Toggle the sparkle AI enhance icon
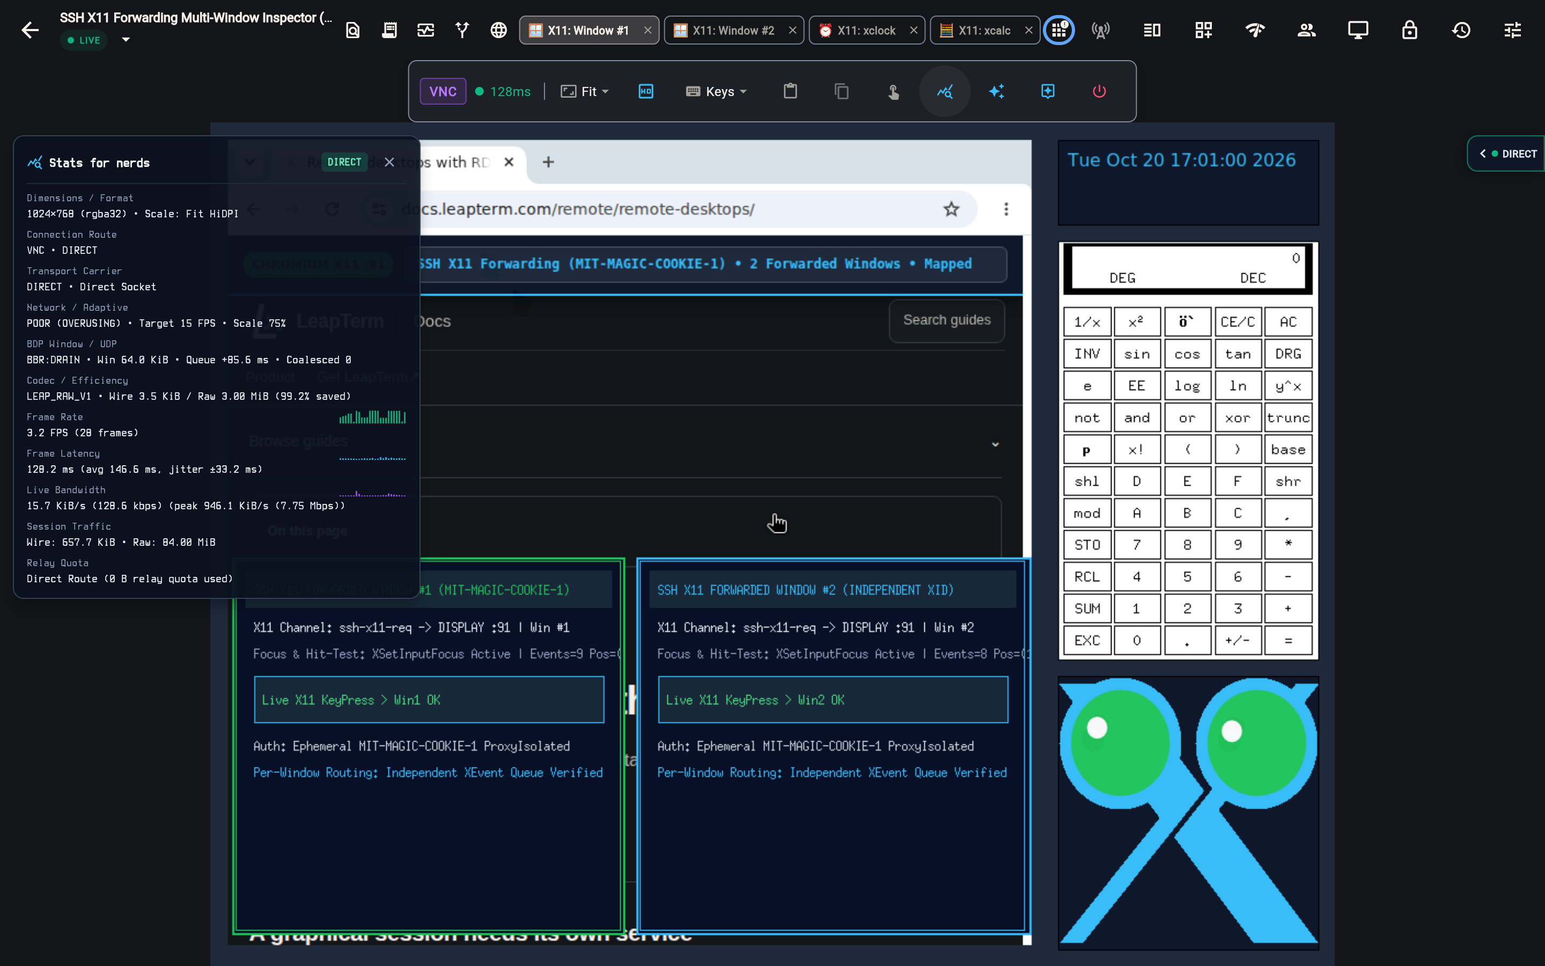Viewport: 1545px width, 966px height. 997,91
